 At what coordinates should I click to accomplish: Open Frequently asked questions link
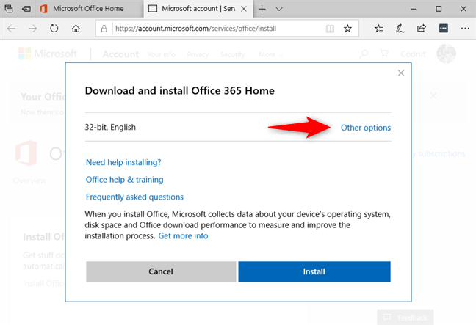[134, 197]
